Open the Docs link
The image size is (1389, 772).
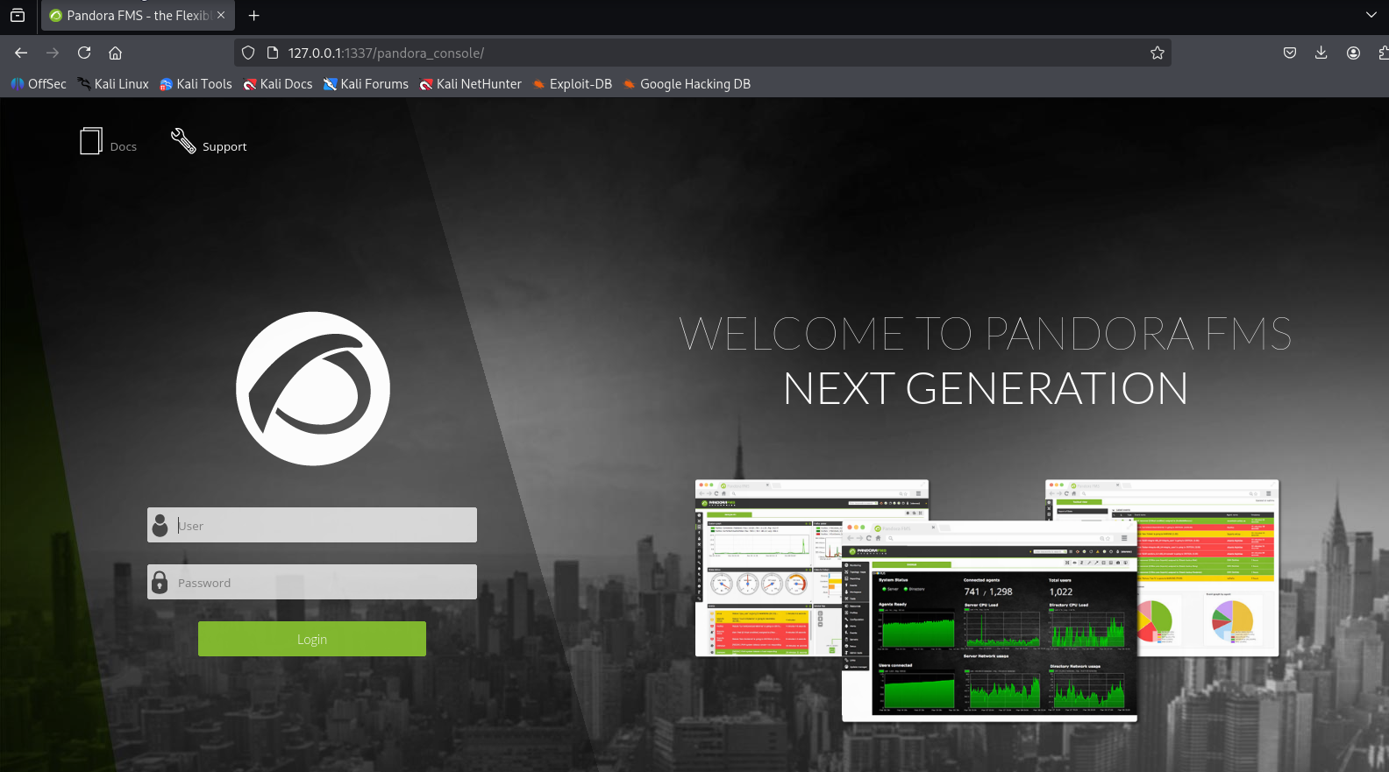[x=124, y=147]
